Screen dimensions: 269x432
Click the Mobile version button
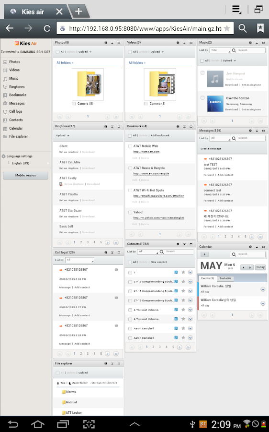point(25,176)
